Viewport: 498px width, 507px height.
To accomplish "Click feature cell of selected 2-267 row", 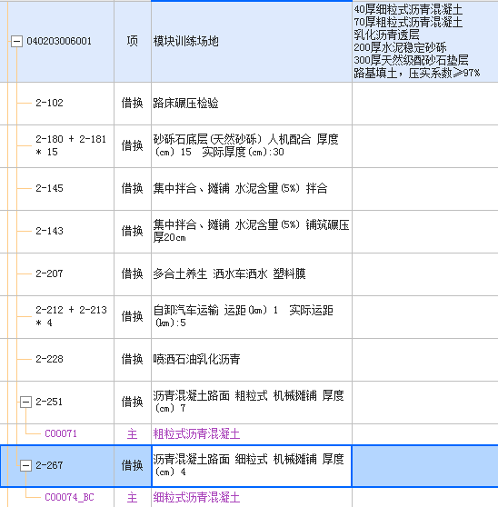I will [425, 466].
